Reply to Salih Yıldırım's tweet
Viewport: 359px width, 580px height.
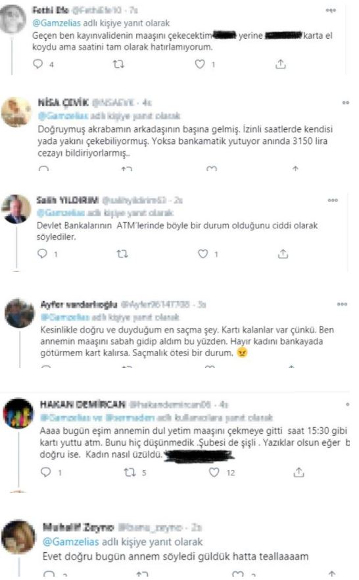[x=43, y=253]
